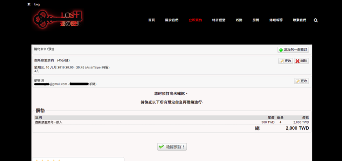The width and height of the screenshot is (342, 161).
Task: Open the 立即預約 menu item
Action: [195, 20]
